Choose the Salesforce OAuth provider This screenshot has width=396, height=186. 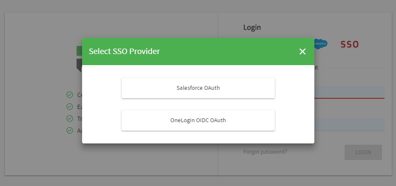coord(198,88)
